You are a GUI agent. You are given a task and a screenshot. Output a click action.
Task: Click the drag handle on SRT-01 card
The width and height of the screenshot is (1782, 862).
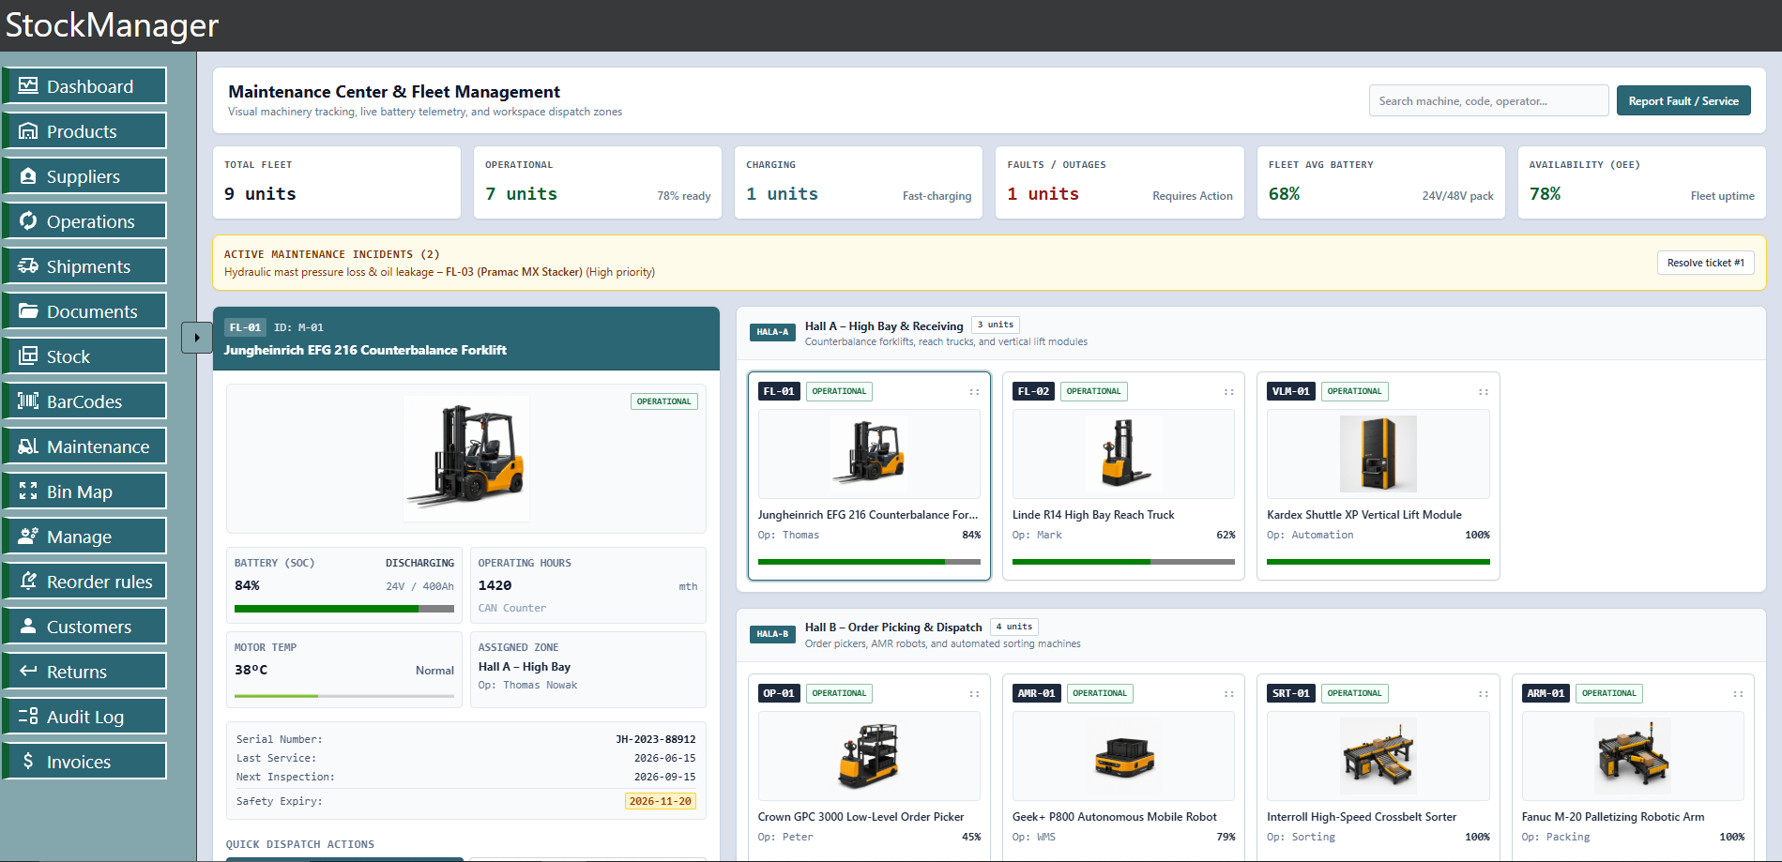[x=1484, y=694]
